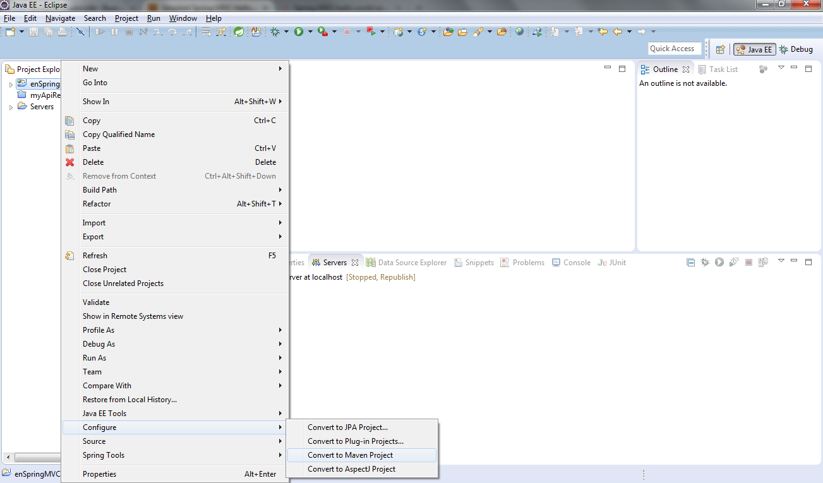Image resolution: width=823 pixels, height=483 pixels.
Task: Choose Convert to Plug-in Projects...
Action: coord(361,441)
